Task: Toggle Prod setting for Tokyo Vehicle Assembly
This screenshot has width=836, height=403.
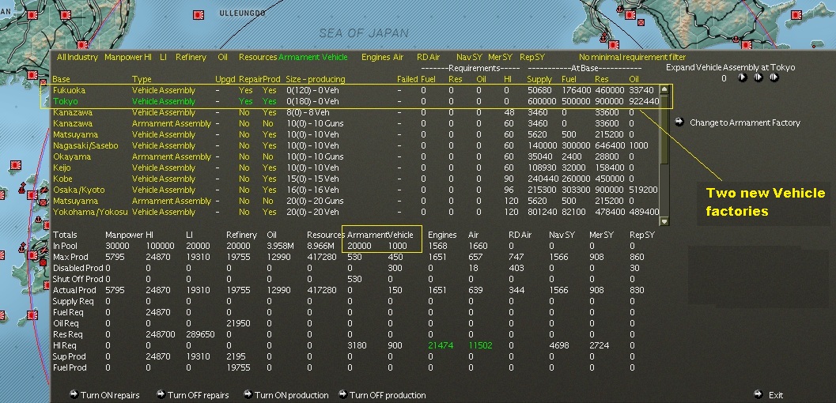Action: point(269,101)
